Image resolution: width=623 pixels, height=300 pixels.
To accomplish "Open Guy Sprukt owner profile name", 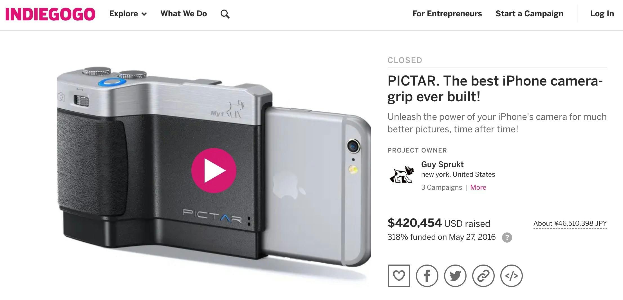I will (x=442, y=164).
